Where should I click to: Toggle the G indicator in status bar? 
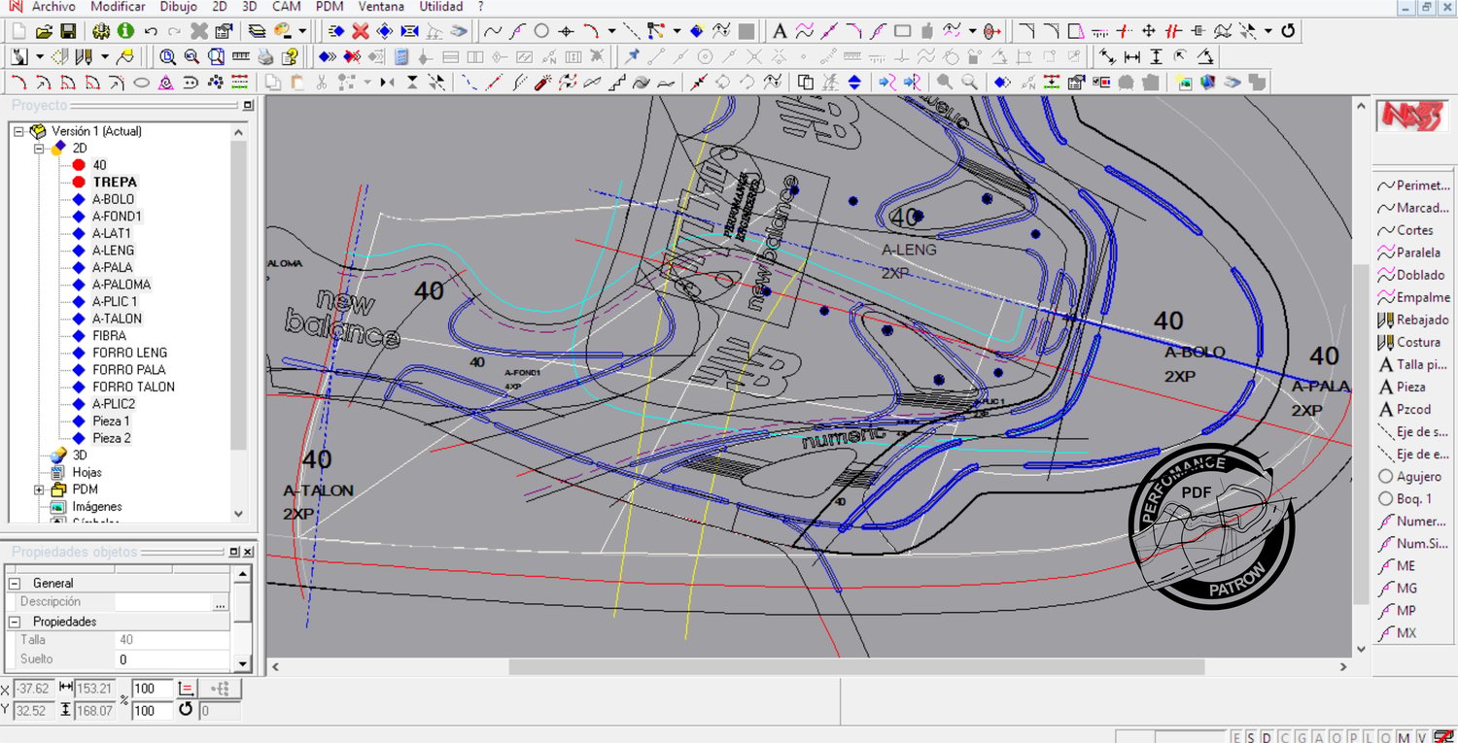[1302, 737]
